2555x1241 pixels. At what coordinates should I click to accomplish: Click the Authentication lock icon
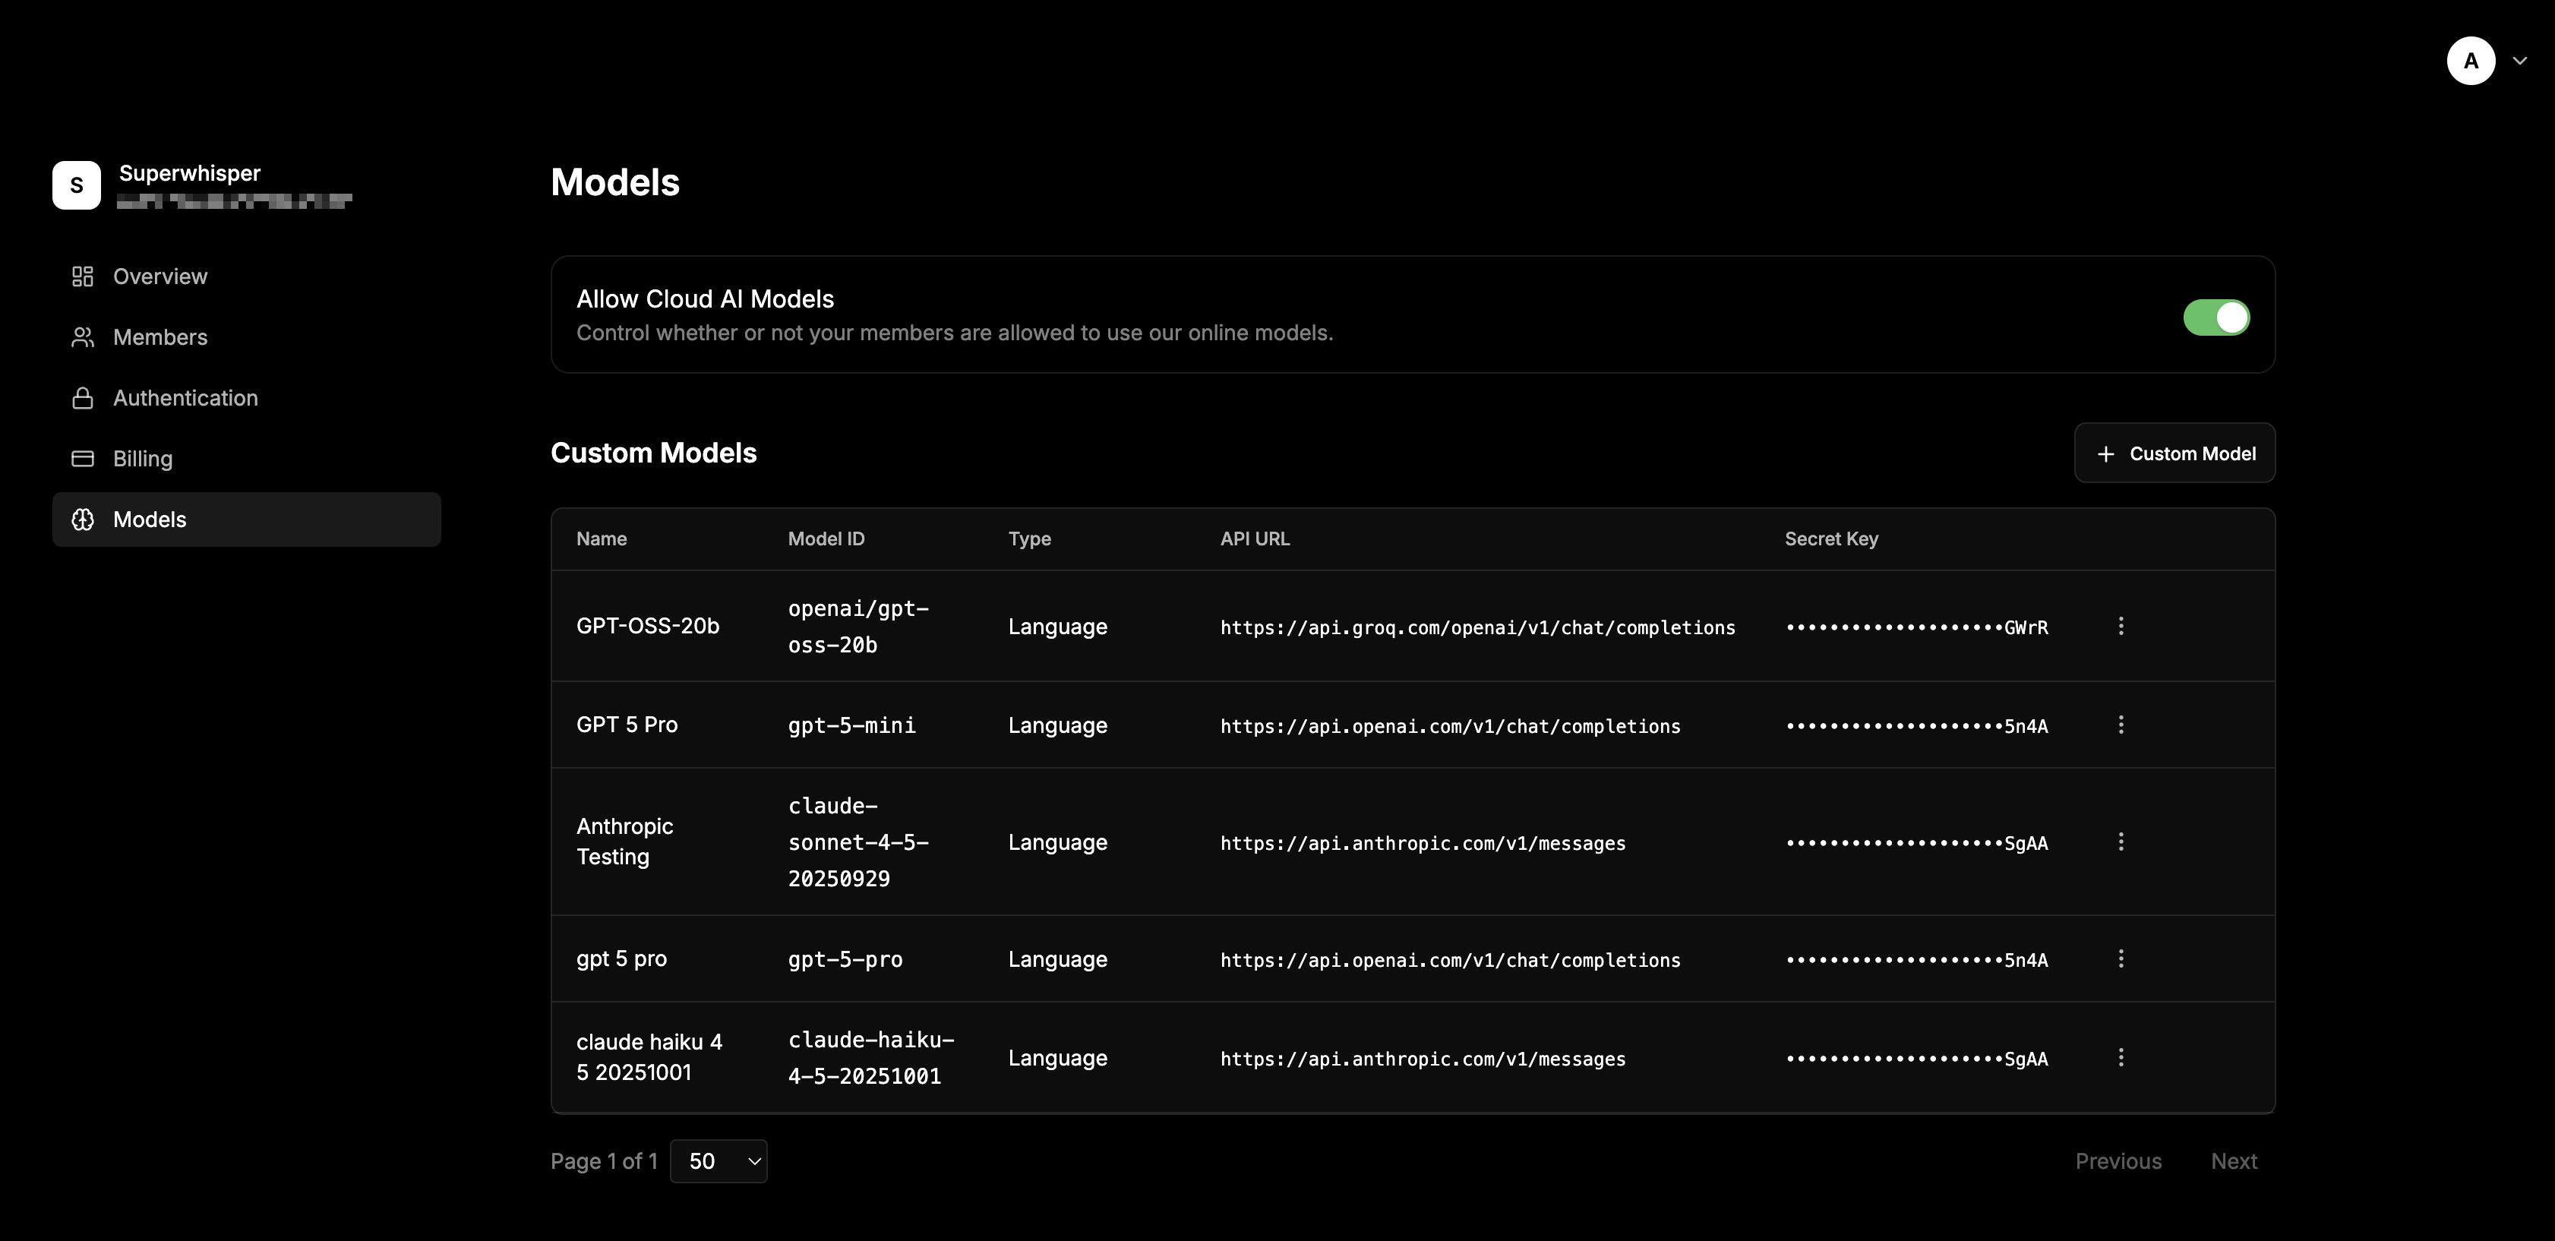coord(84,398)
